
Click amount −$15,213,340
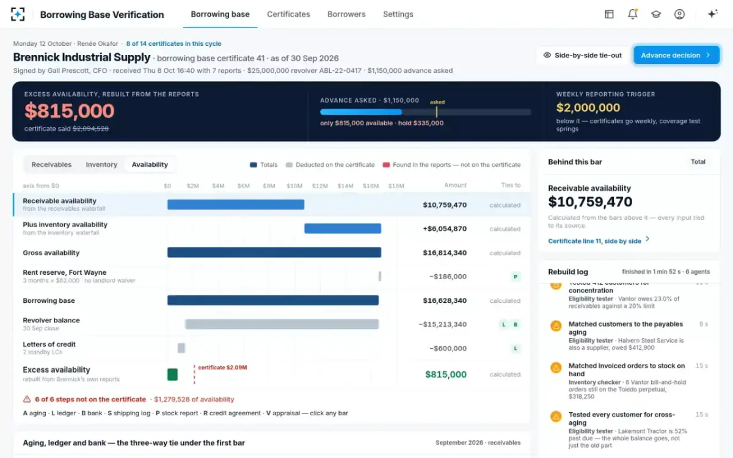(x=443, y=324)
